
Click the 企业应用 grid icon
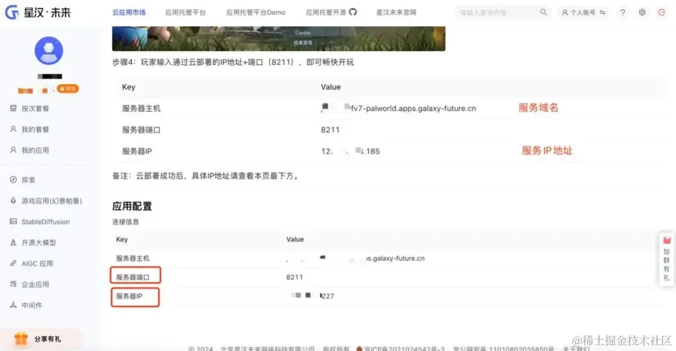(13, 284)
